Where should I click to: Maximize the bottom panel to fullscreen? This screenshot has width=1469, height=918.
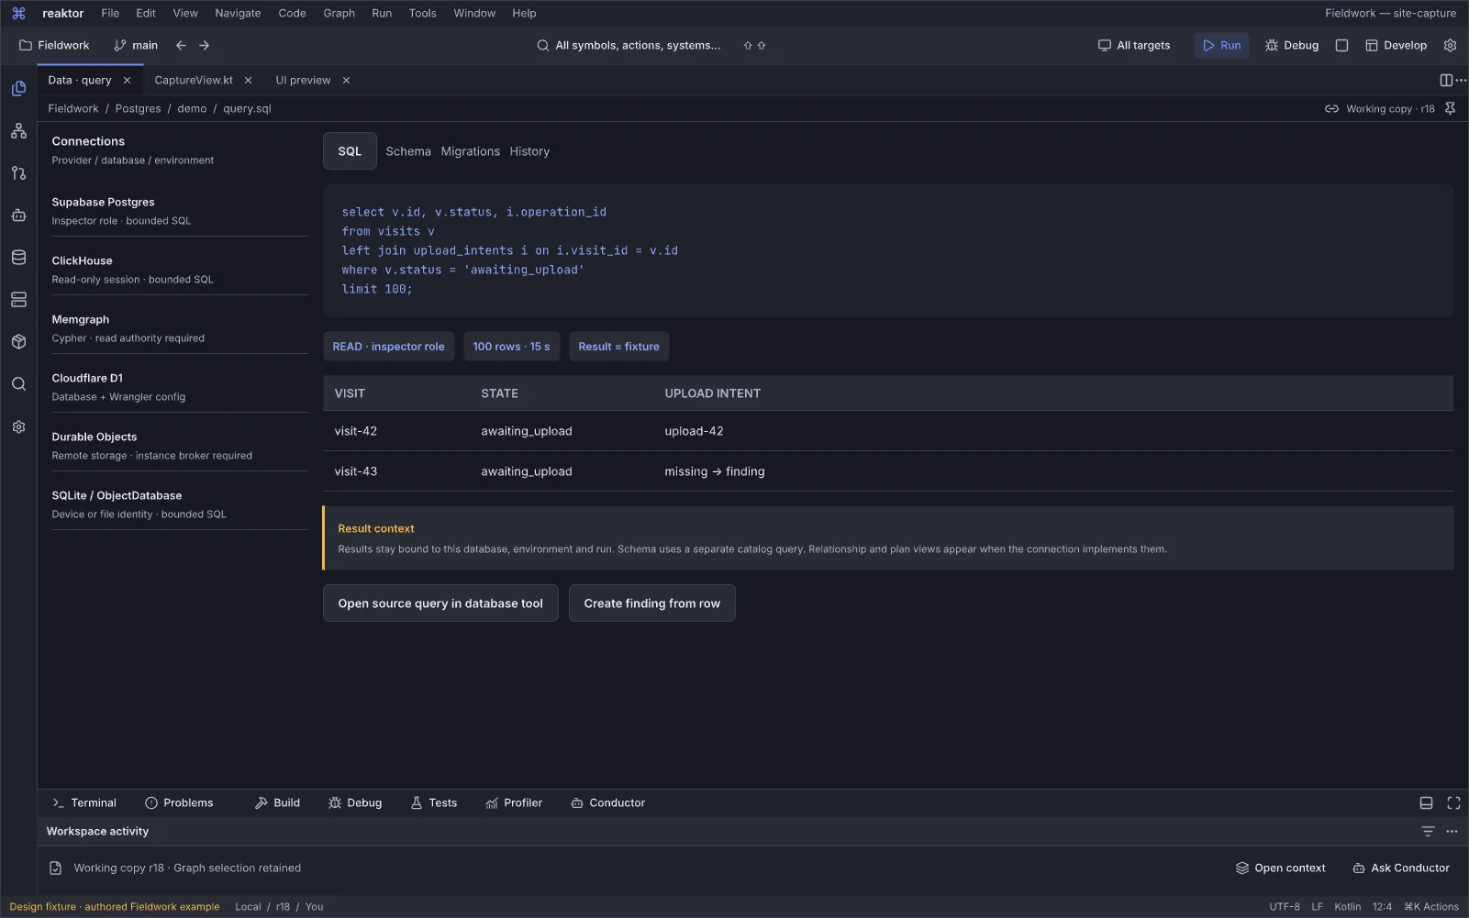[1453, 802]
